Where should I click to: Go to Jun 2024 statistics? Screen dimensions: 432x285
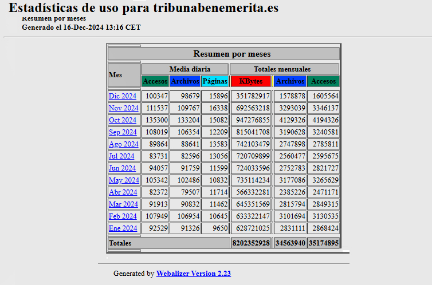(x=123, y=168)
